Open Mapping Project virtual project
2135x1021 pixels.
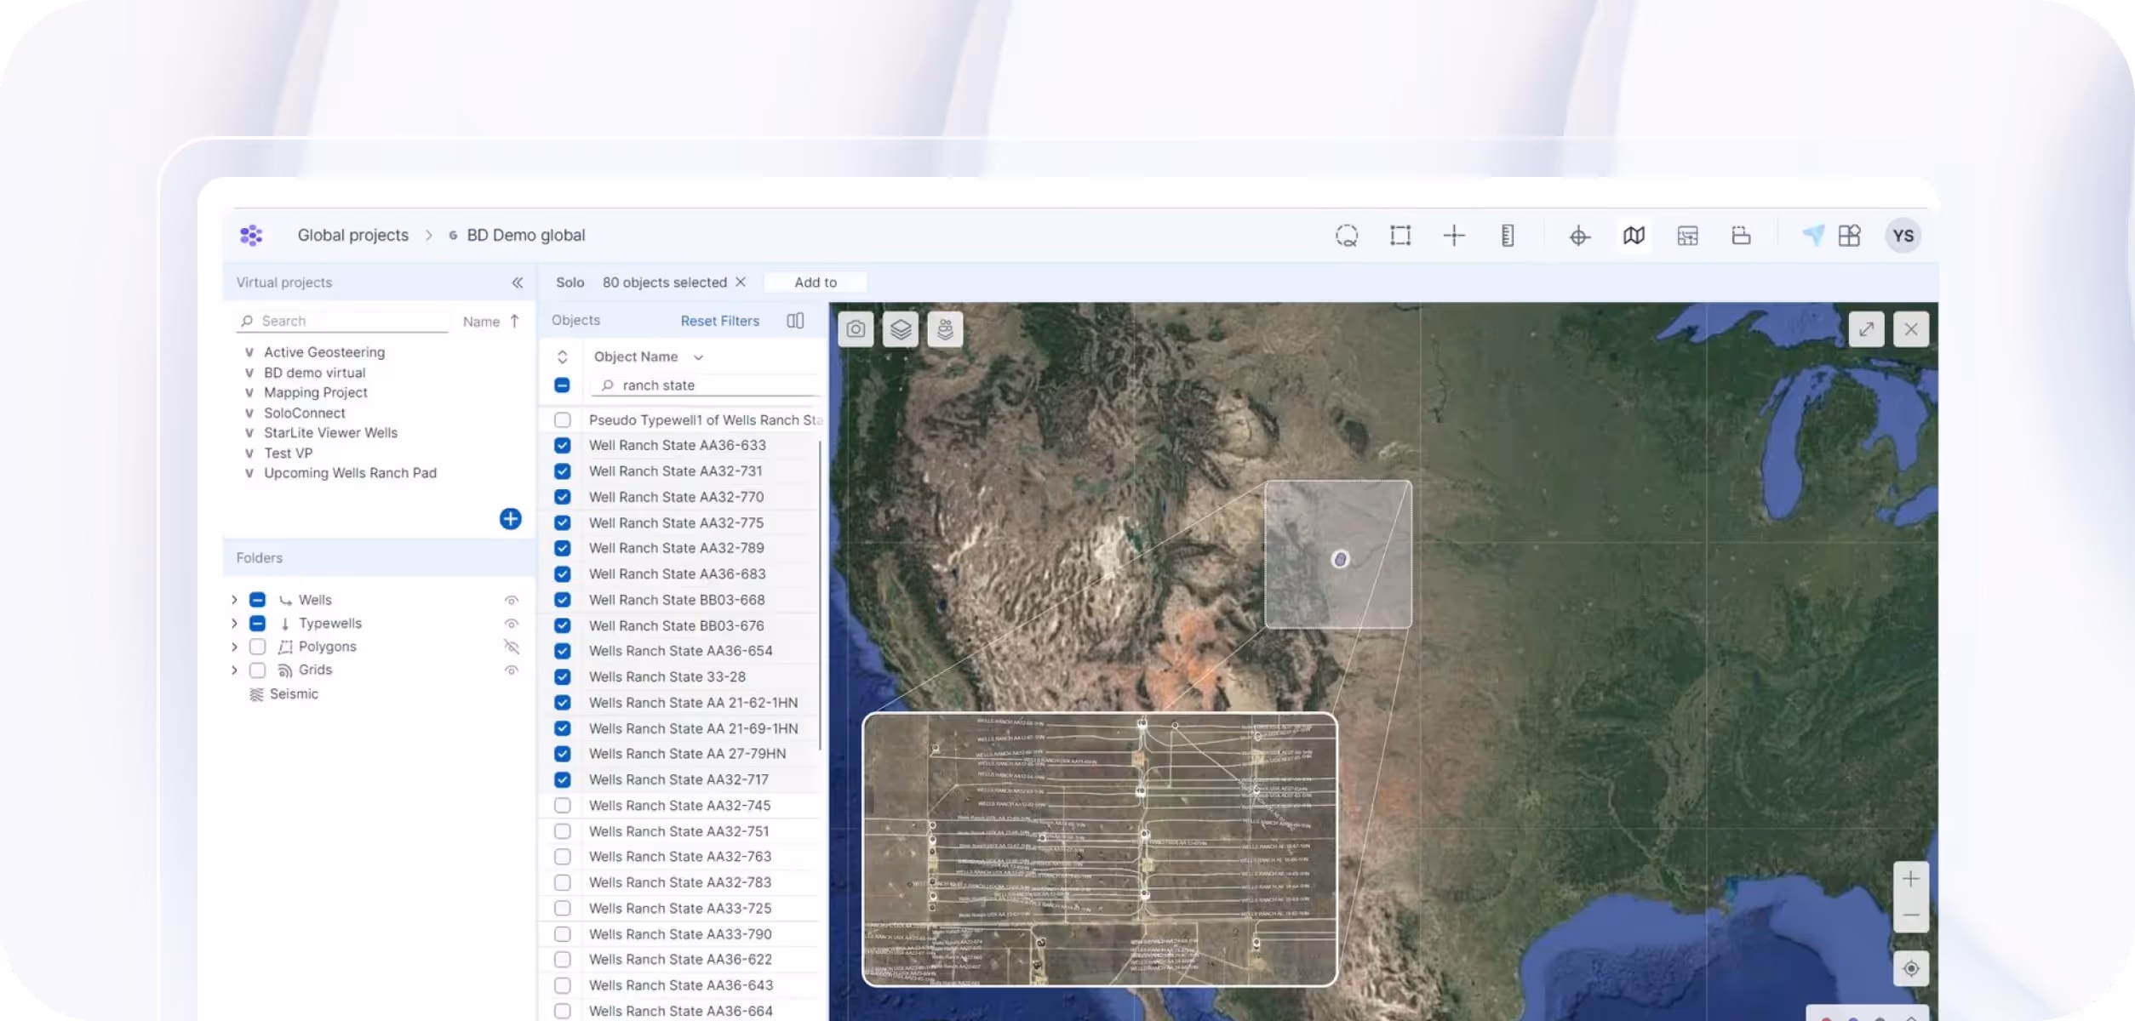316,392
